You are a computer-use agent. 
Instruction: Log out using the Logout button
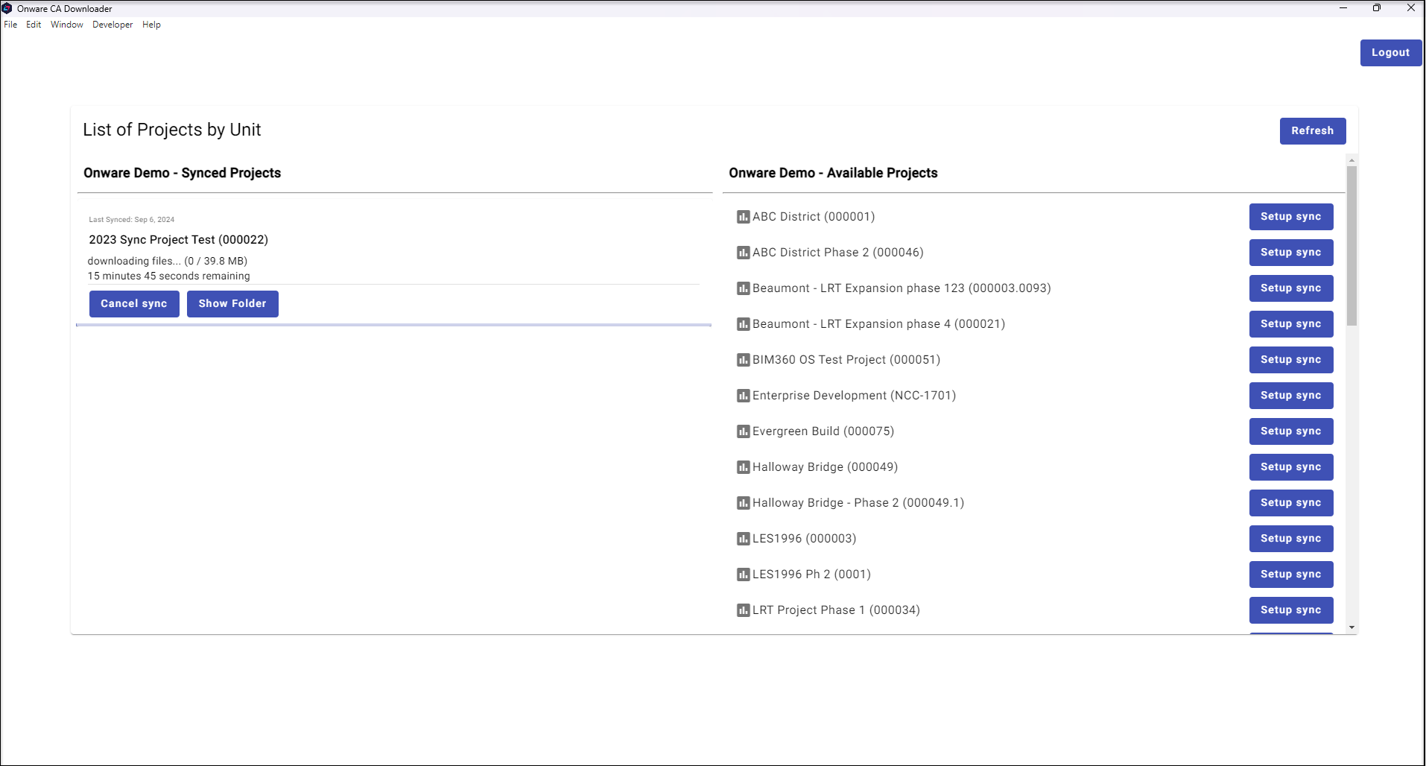pyautogui.click(x=1390, y=53)
